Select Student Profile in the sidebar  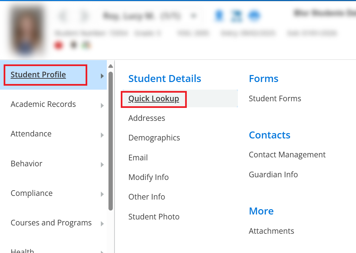pyautogui.click(x=38, y=75)
